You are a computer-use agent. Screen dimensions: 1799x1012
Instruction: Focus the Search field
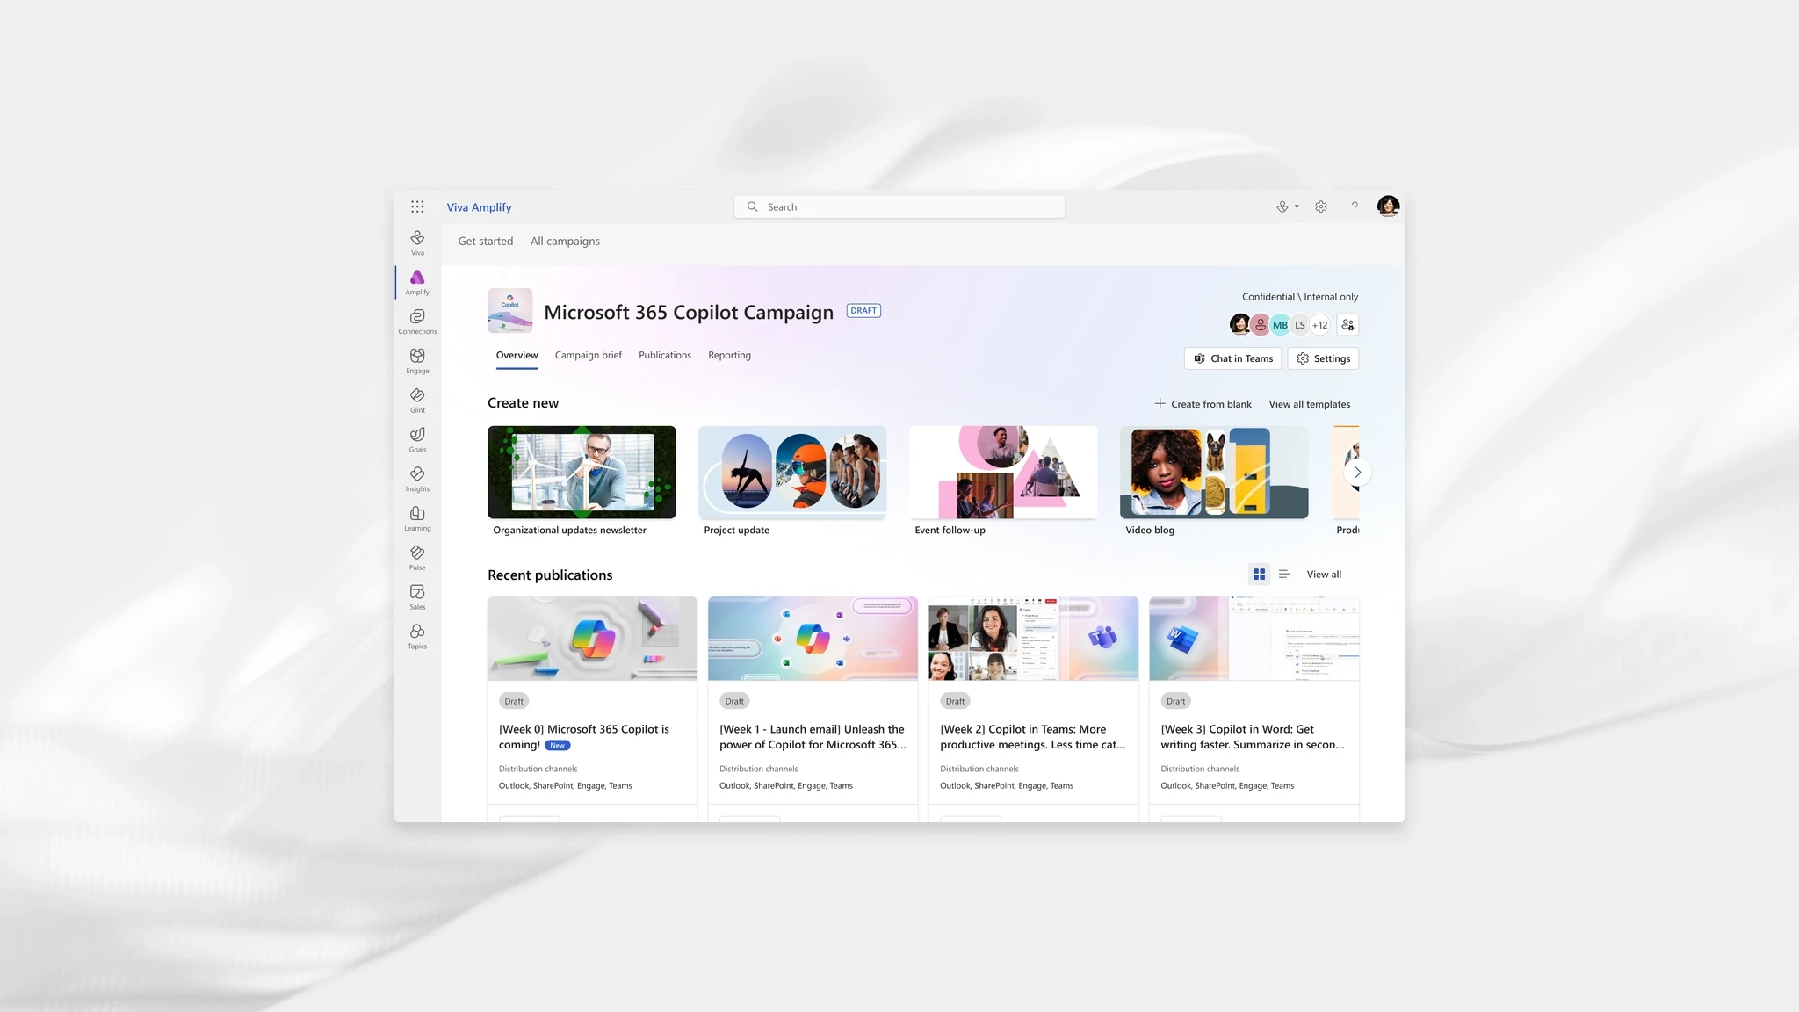(x=899, y=207)
